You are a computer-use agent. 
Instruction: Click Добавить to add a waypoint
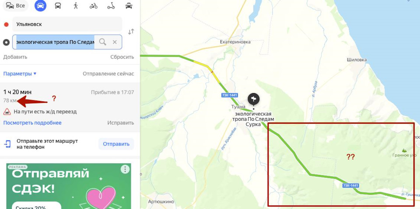coord(15,57)
